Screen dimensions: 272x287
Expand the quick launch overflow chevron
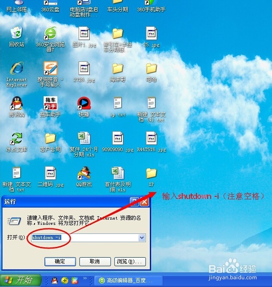85,278
